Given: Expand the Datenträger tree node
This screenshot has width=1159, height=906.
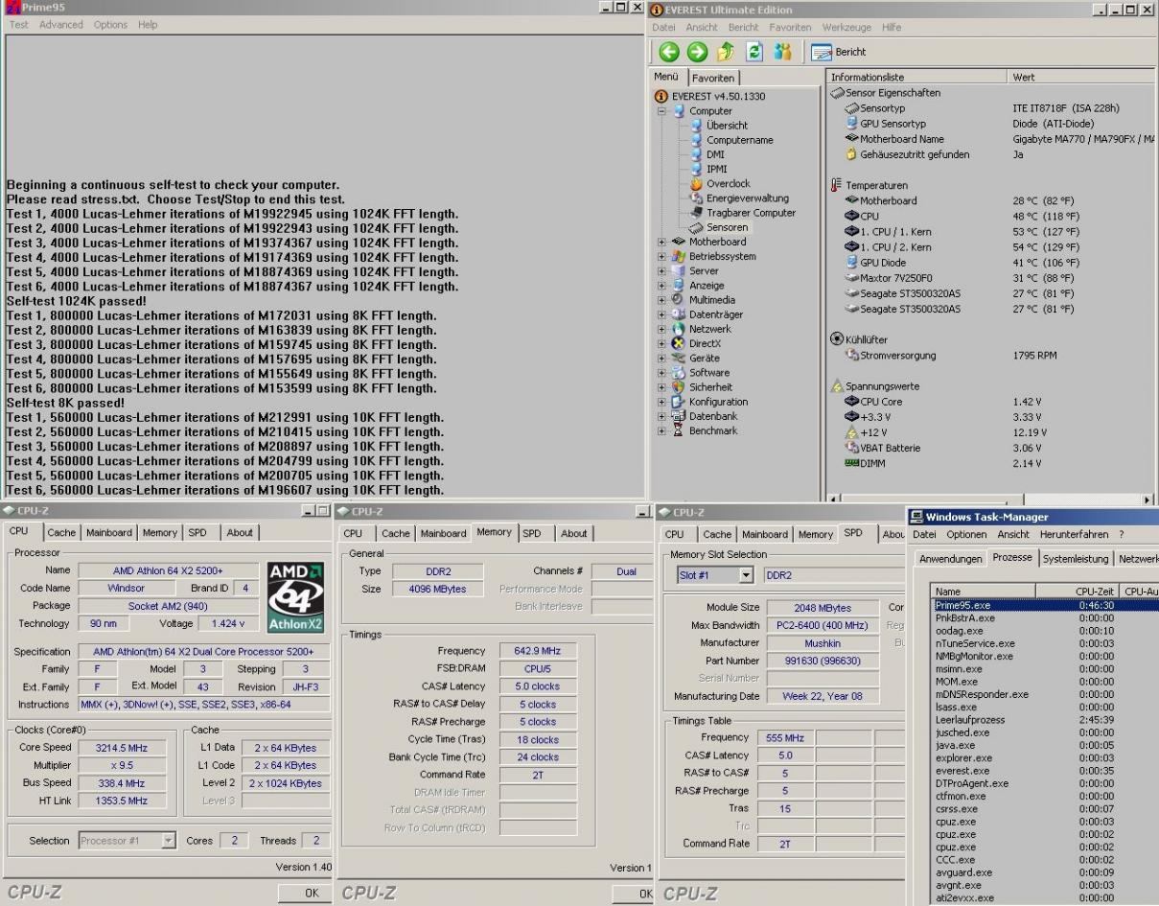Looking at the screenshot, I should click(x=662, y=314).
